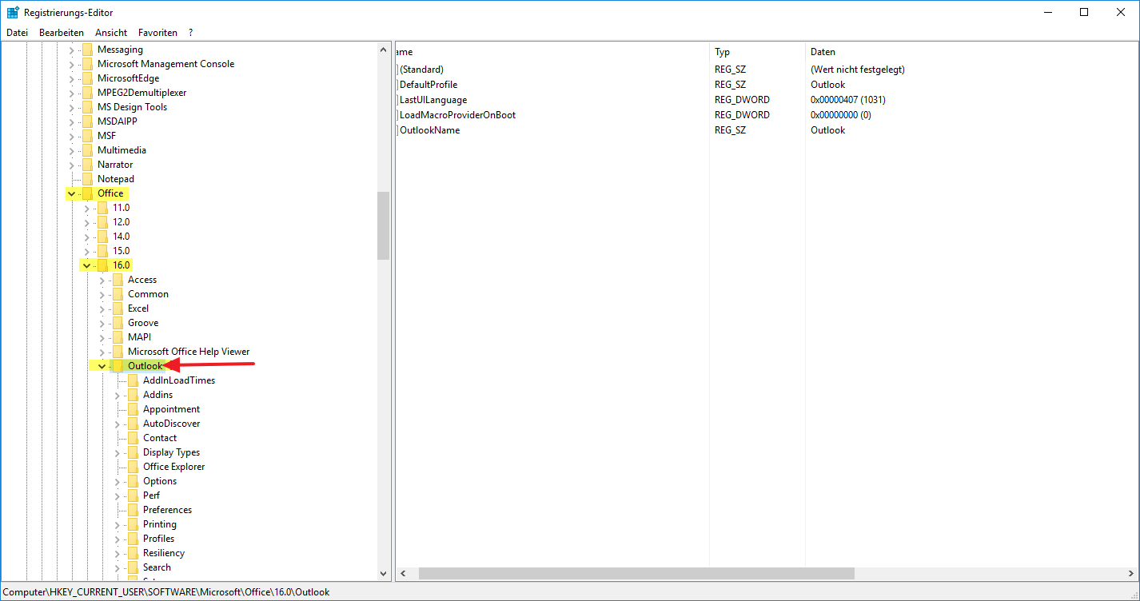Click the Contact folder icon
1140x601 pixels.
point(133,438)
